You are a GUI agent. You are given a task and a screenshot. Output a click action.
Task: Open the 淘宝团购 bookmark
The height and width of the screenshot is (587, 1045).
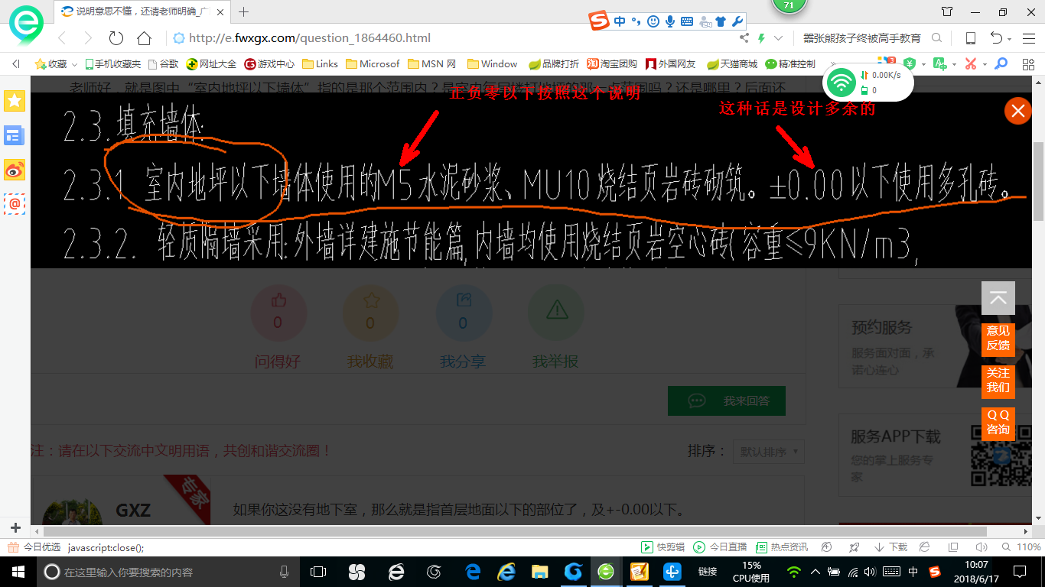tap(612, 64)
